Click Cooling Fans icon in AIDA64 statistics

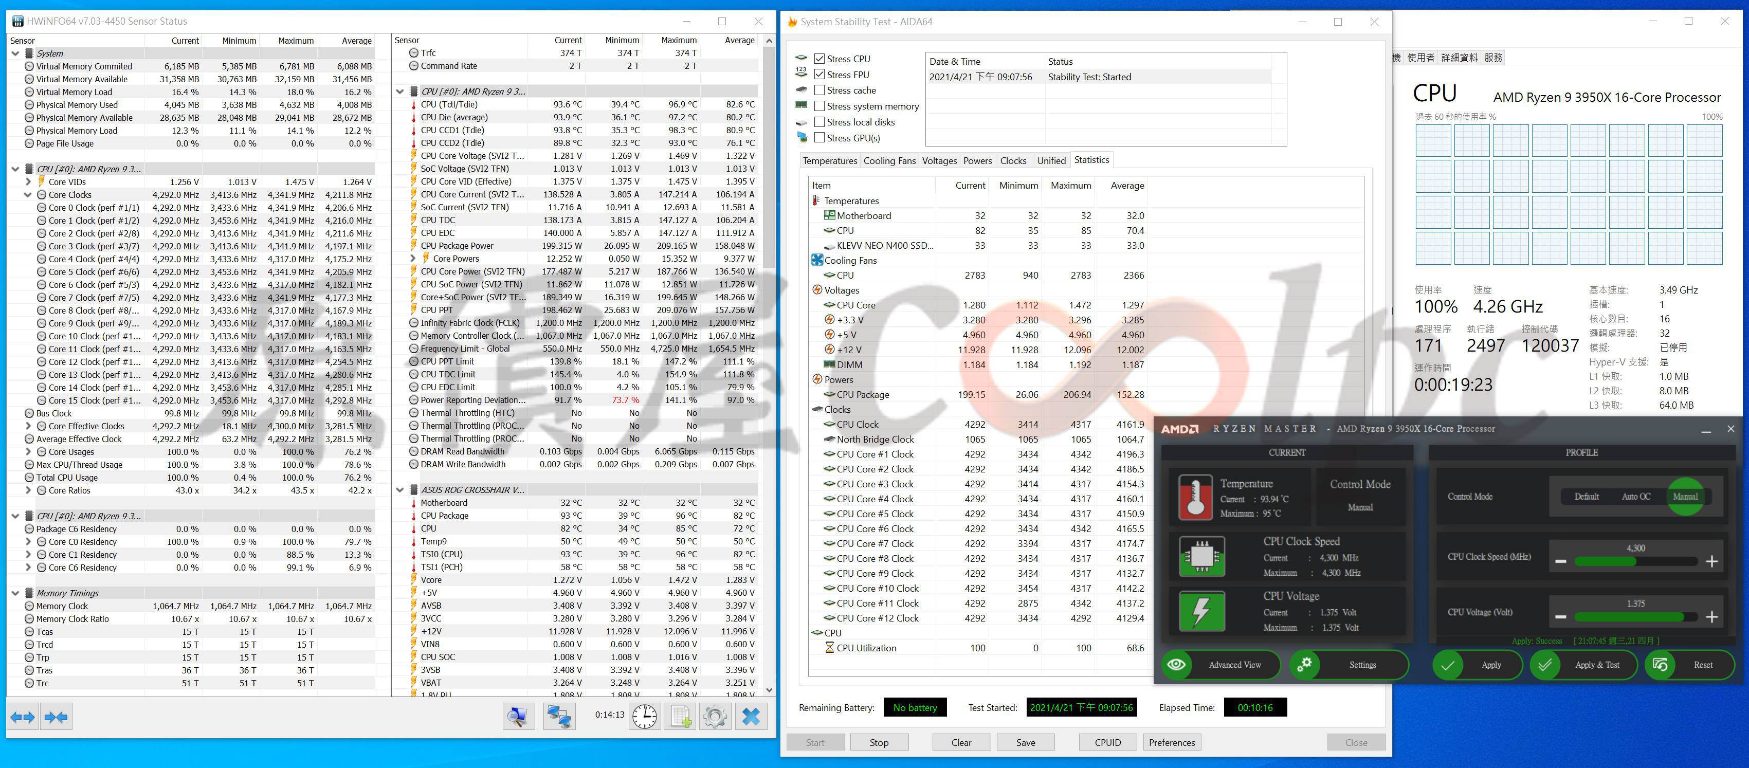817,260
